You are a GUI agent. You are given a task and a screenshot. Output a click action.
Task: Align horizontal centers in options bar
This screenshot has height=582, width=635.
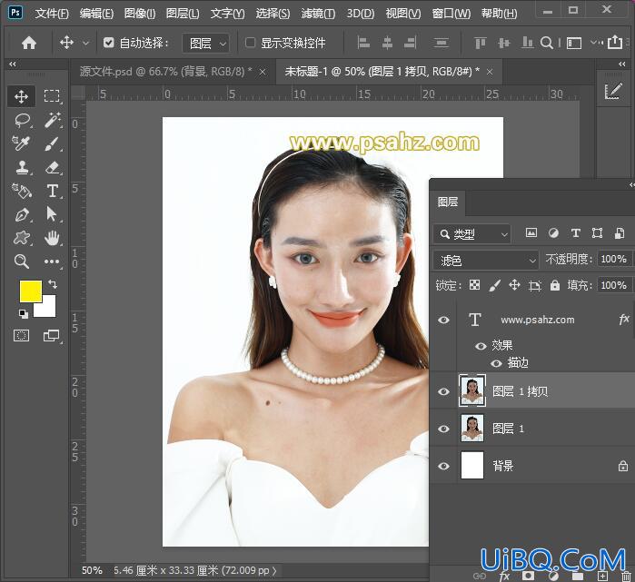[x=387, y=43]
